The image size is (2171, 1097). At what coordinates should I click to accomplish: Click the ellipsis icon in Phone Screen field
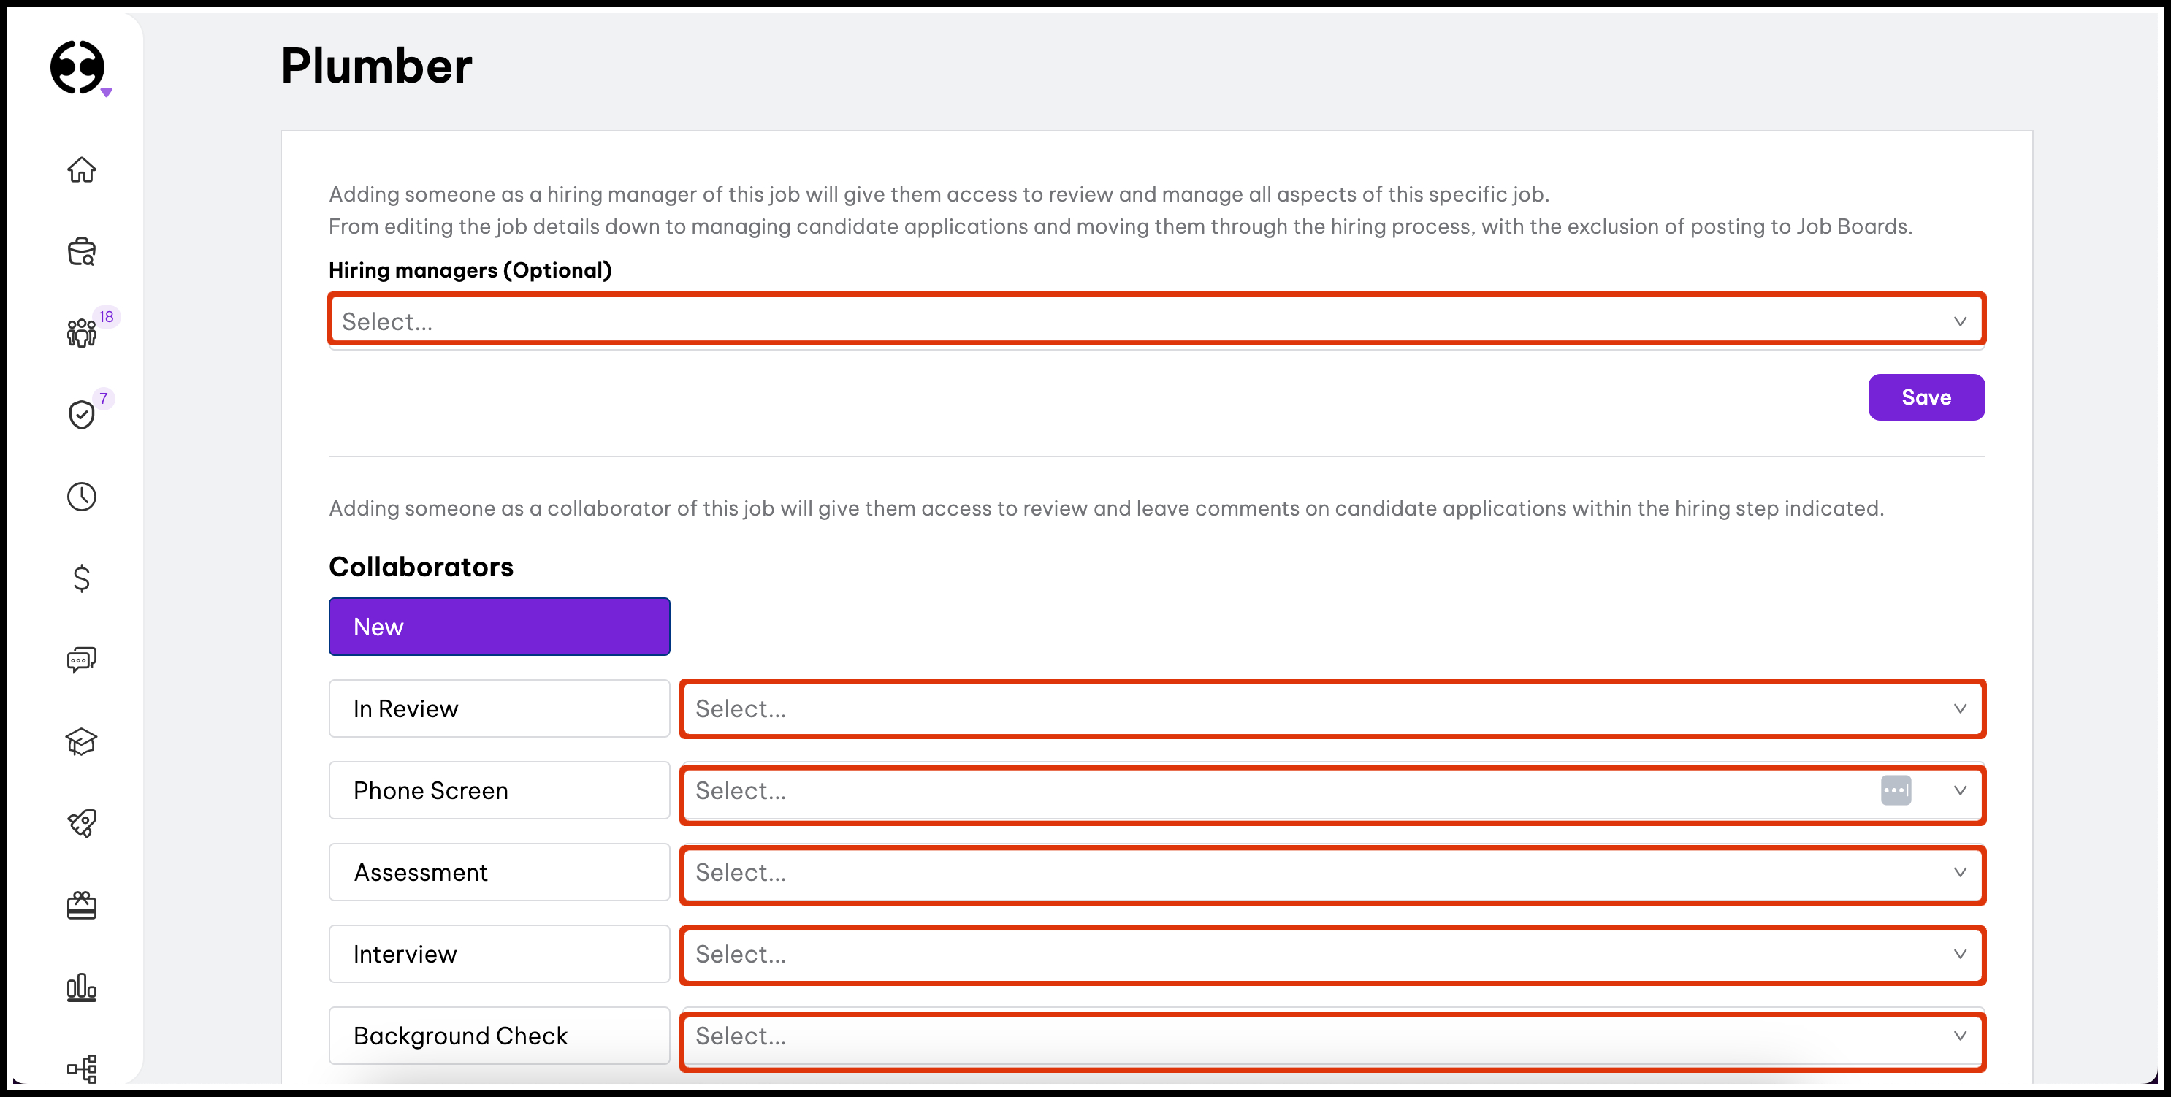pos(1896,790)
